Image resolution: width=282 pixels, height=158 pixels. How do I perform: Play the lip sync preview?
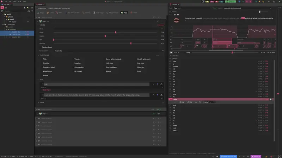(171, 52)
